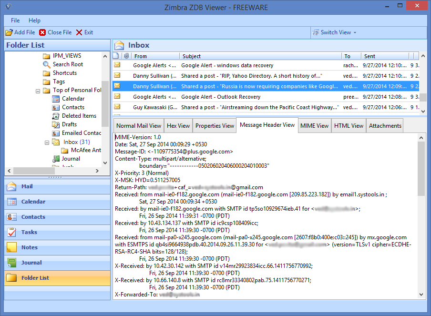
Task: Click the Notes icon in navigation pane
Action: (11, 247)
